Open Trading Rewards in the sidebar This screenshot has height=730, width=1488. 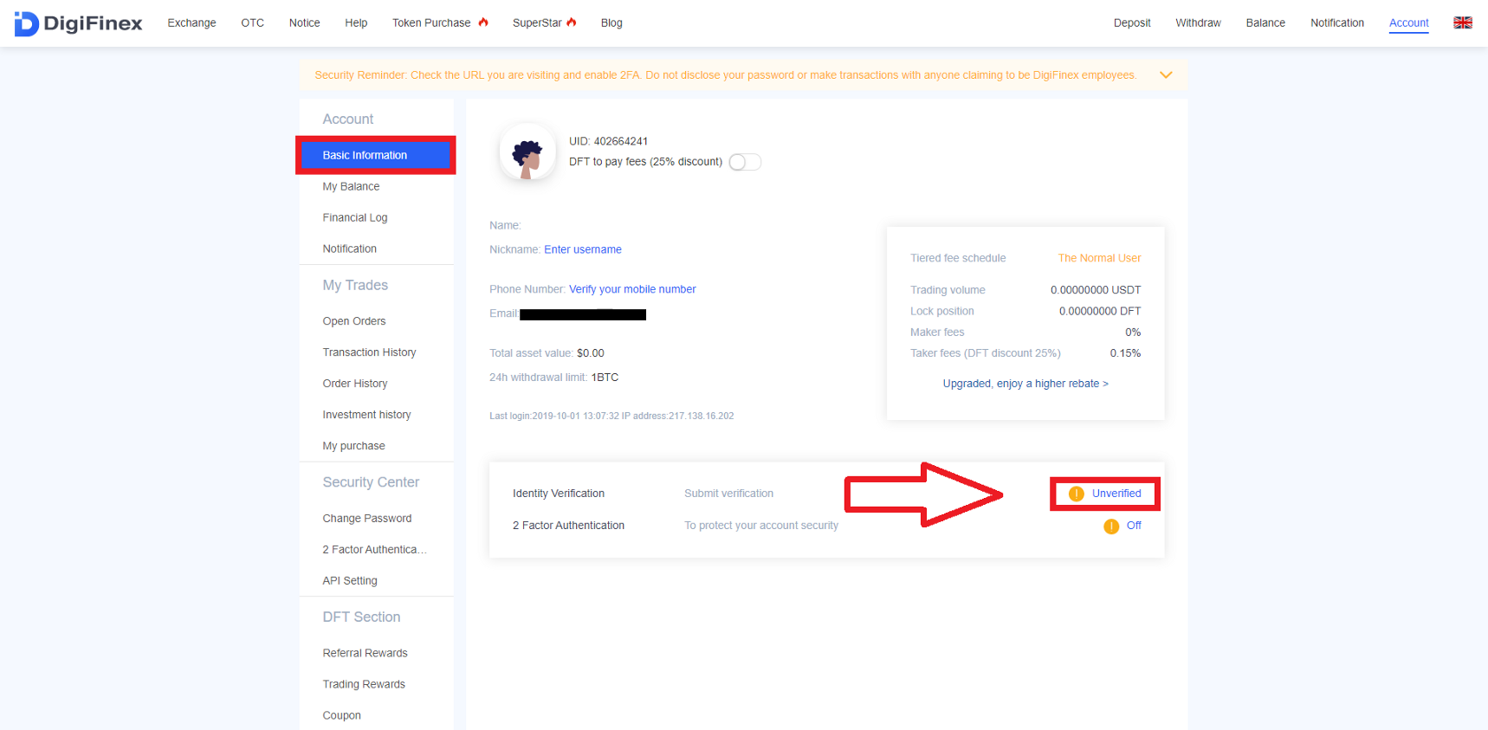click(364, 685)
